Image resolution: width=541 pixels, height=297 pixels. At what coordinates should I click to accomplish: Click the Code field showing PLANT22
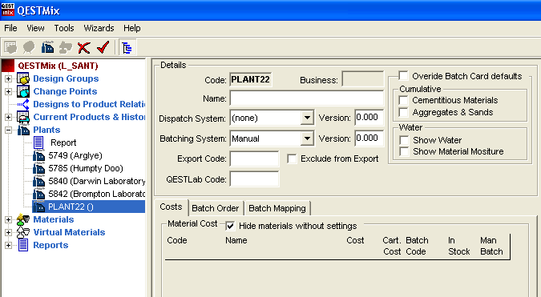[251, 79]
